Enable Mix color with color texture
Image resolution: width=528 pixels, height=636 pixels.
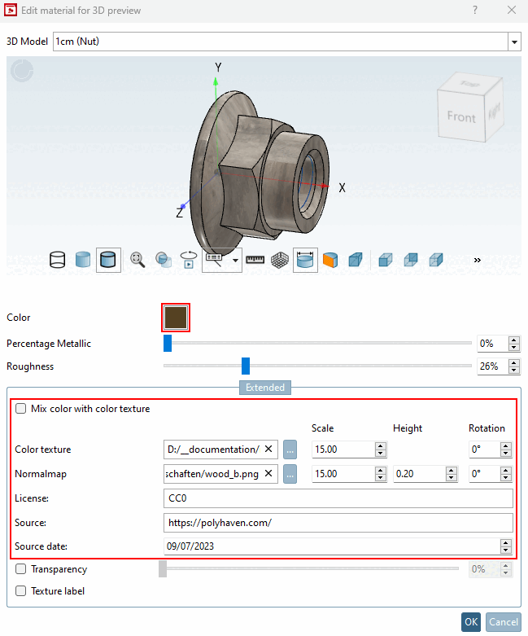[x=20, y=409]
